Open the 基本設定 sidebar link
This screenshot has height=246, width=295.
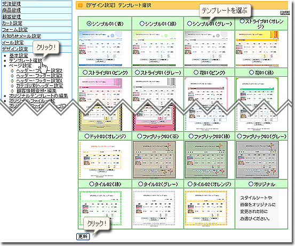[x=19, y=55]
